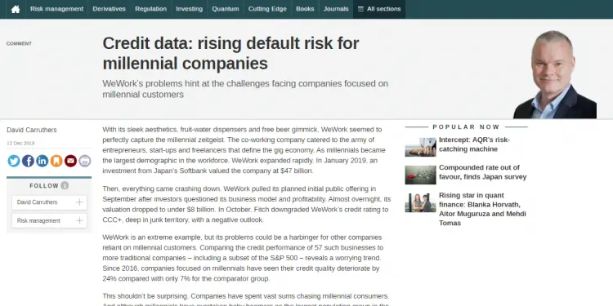Expand the All sections menu
Viewport: 613px width, 306px height.
tap(379, 9)
